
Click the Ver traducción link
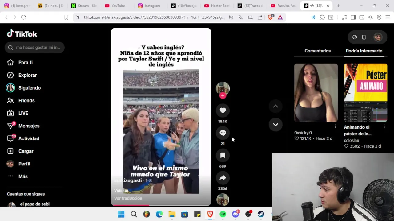coord(128,198)
